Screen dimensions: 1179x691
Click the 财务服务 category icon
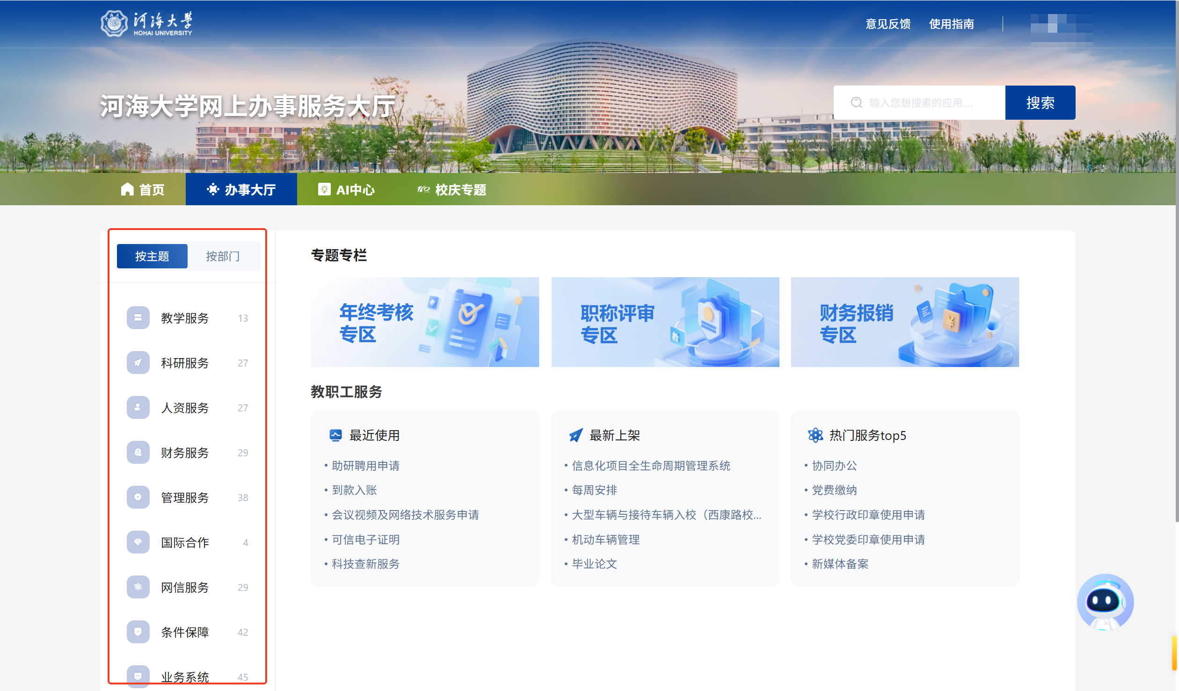138,453
